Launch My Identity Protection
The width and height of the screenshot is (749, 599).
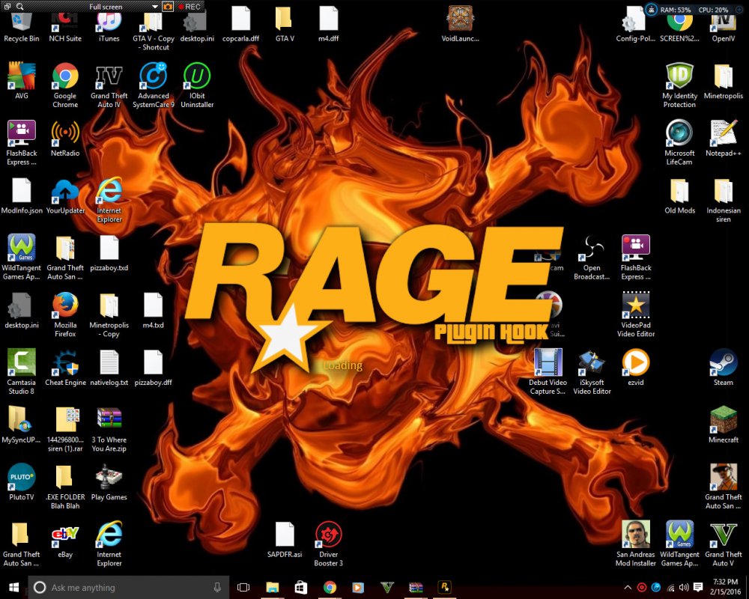point(679,85)
